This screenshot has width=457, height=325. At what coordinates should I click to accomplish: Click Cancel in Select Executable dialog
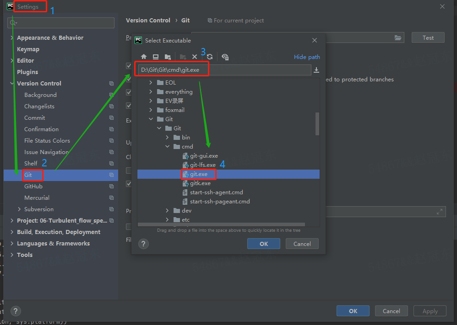pyautogui.click(x=302, y=244)
